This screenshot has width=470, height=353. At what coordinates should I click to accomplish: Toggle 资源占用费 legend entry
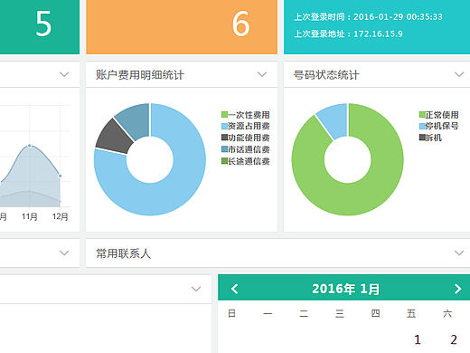pos(245,126)
